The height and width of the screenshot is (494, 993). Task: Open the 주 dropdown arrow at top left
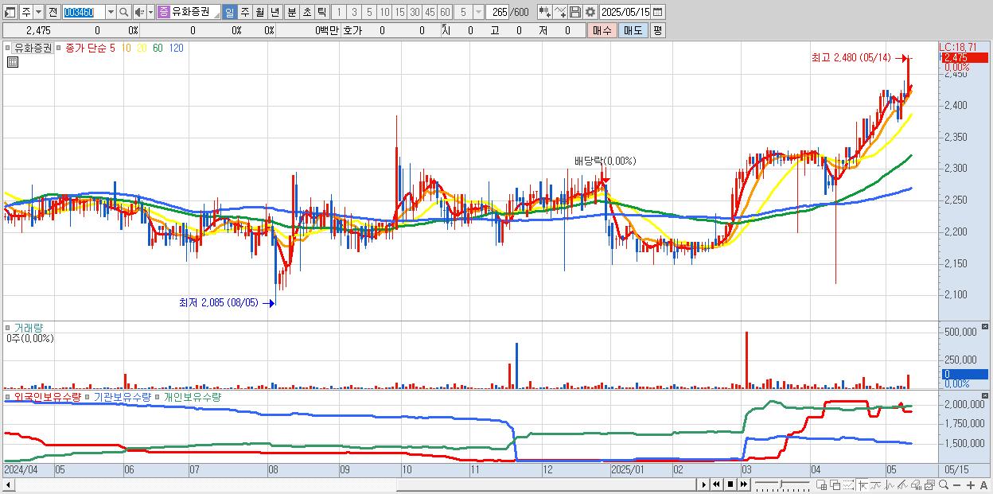click(38, 12)
